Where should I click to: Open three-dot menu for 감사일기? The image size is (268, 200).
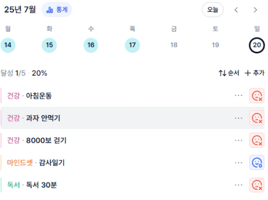(239, 162)
